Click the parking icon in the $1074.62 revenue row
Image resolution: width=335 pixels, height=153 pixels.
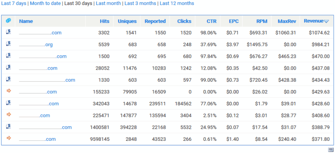(8, 32)
